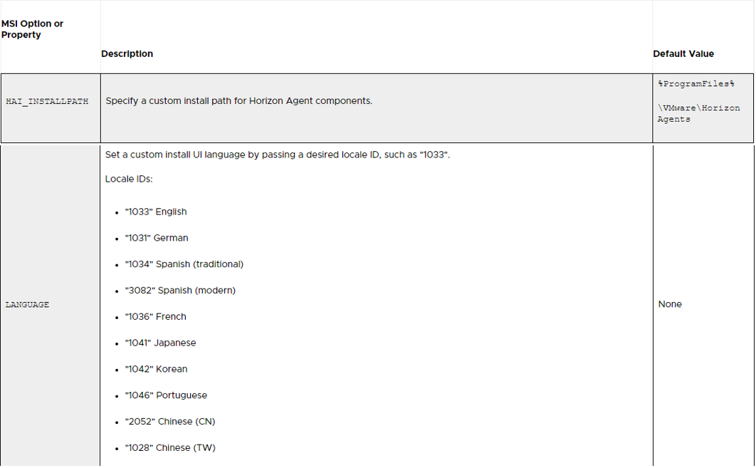Click the "1046" Portuguese list item

pyautogui.click(x=165, y=395)
